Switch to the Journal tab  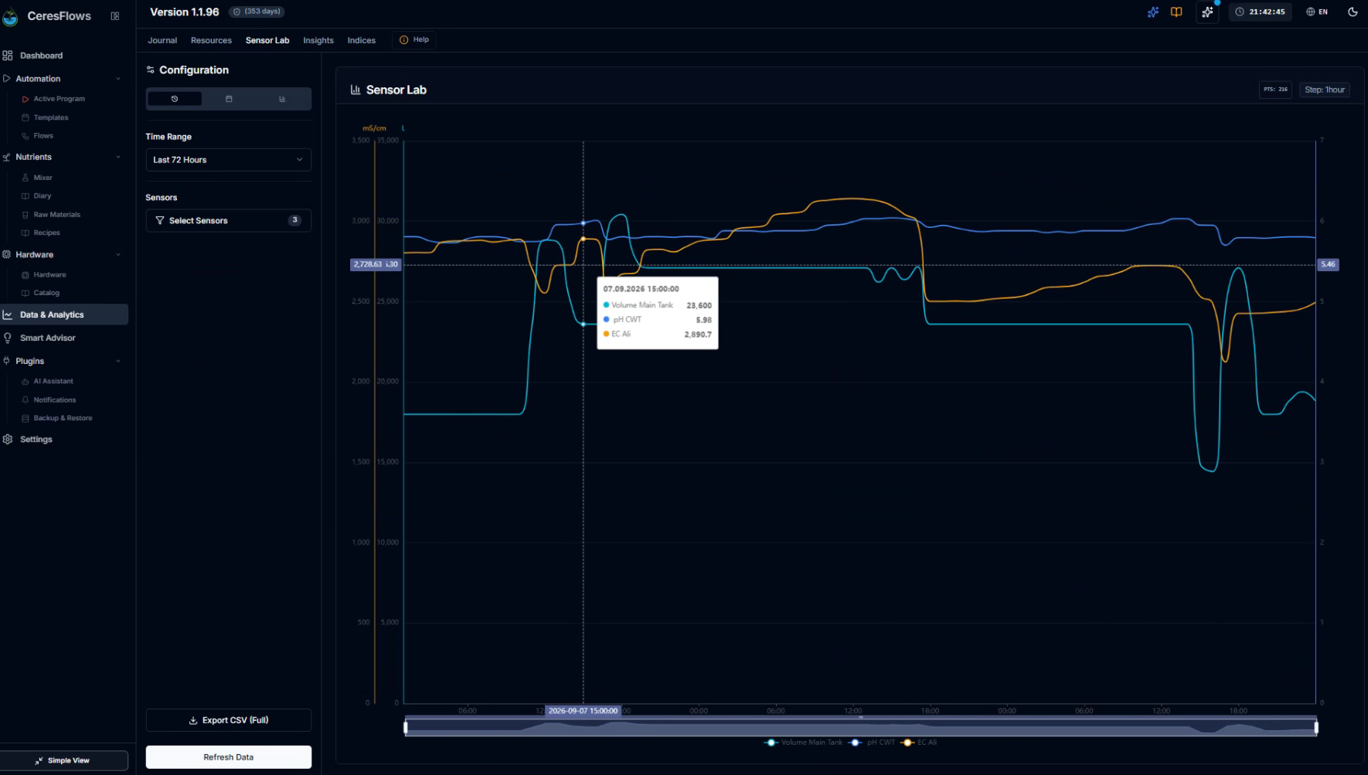162,40
